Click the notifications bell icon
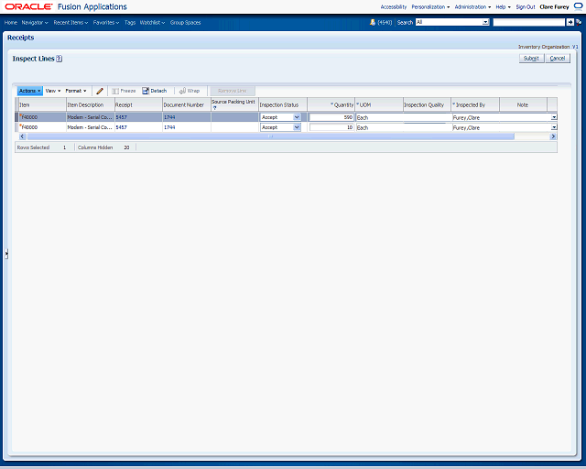This screenshot has width=586, height=469. [x=373, y=22]
